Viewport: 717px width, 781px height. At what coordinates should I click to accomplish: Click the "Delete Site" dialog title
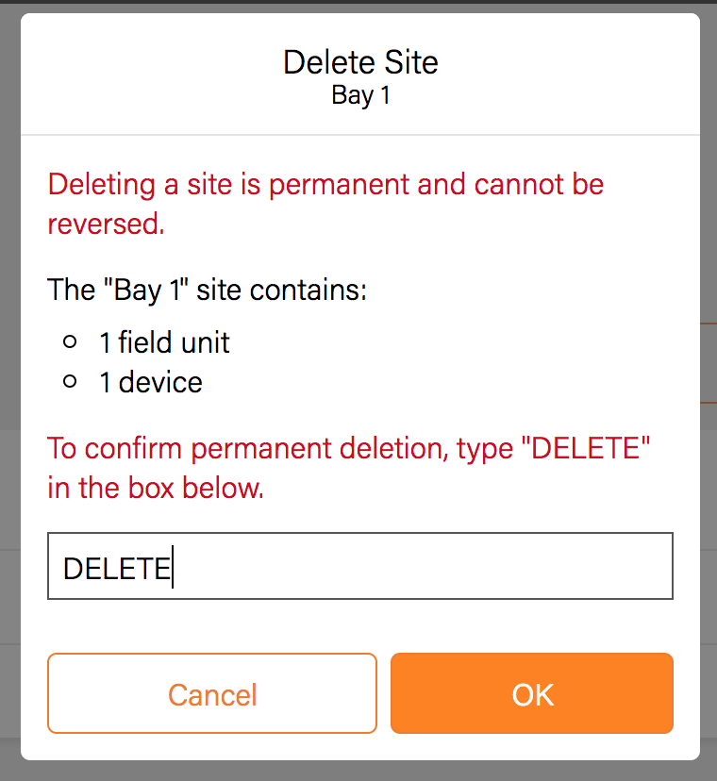coord(360,63)
